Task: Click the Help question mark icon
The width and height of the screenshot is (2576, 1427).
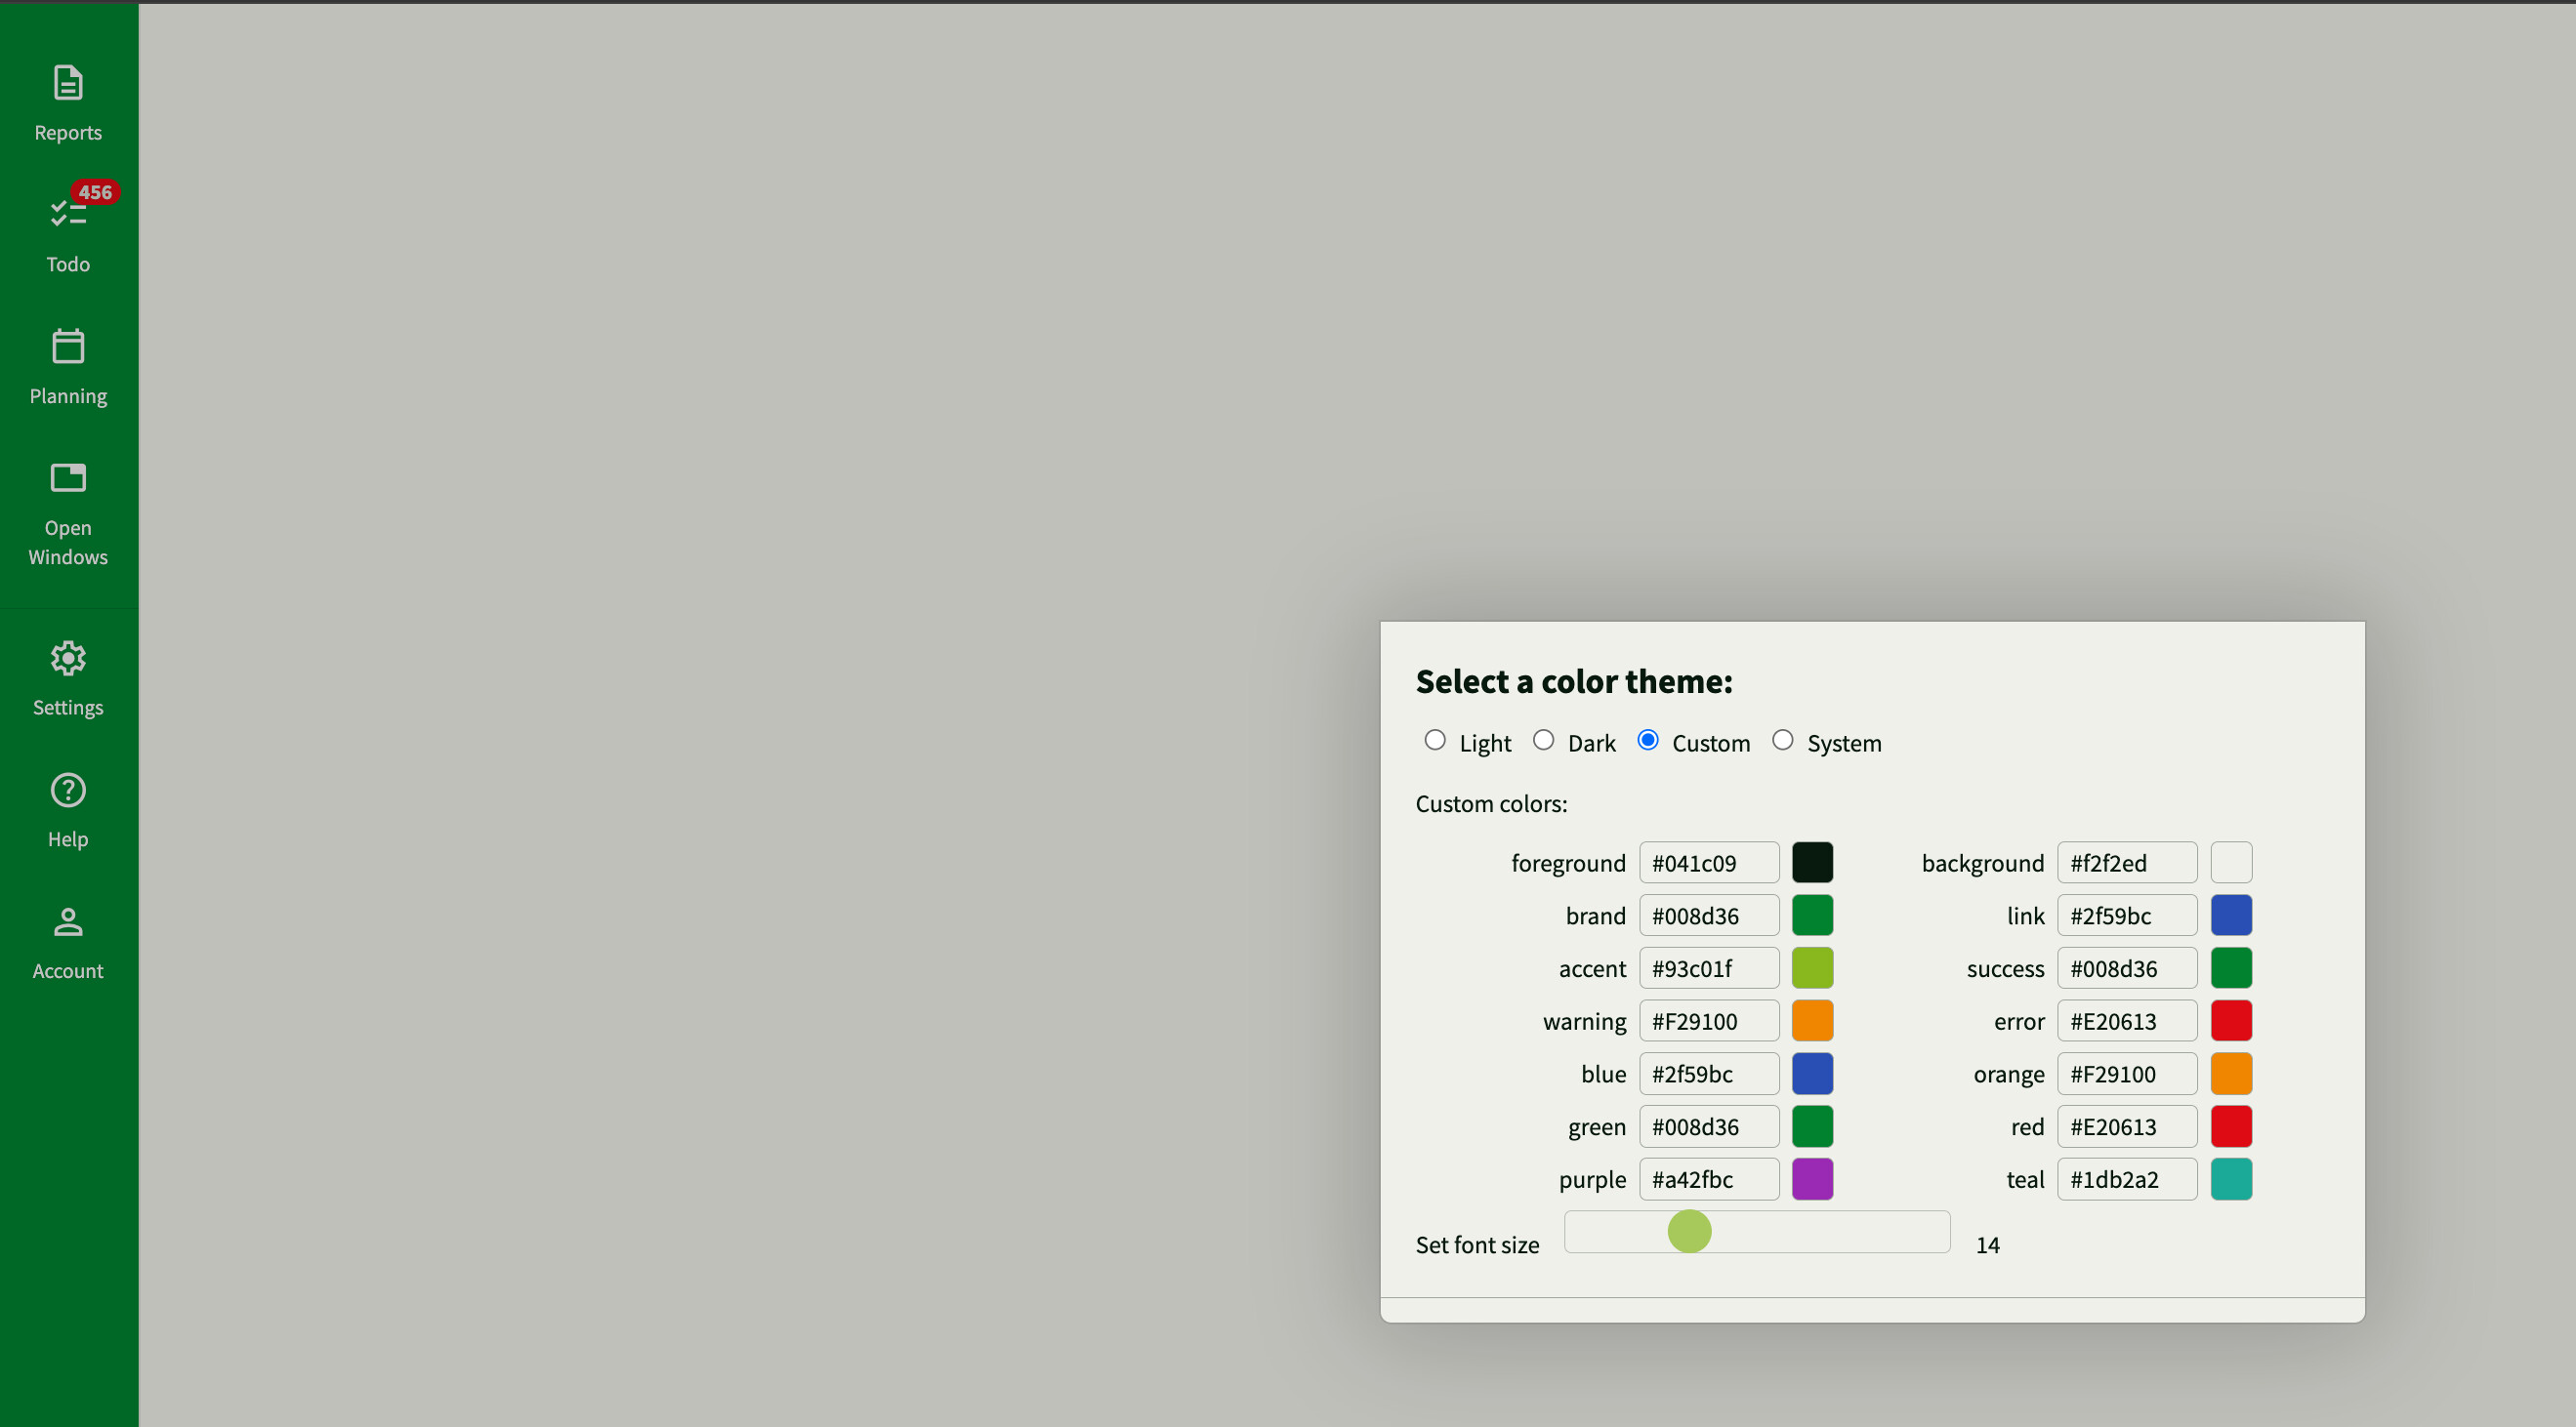Action: pyautogui.click(x=68, y=791)
